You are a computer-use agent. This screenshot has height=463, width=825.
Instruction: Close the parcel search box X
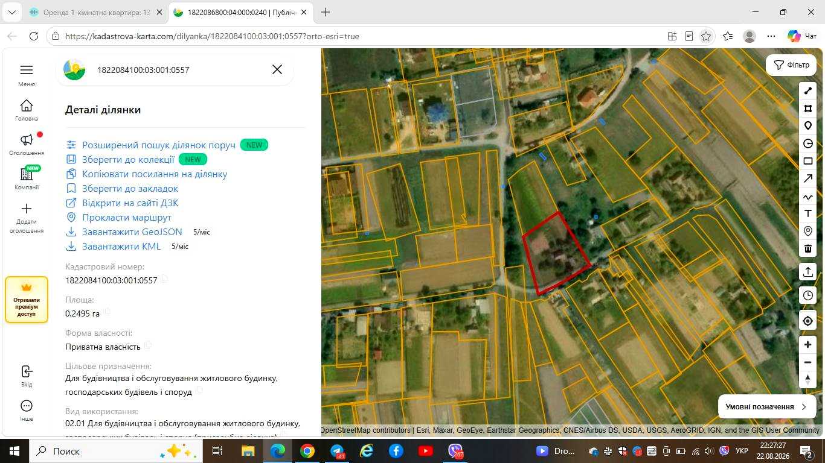[x=277, y=69]
